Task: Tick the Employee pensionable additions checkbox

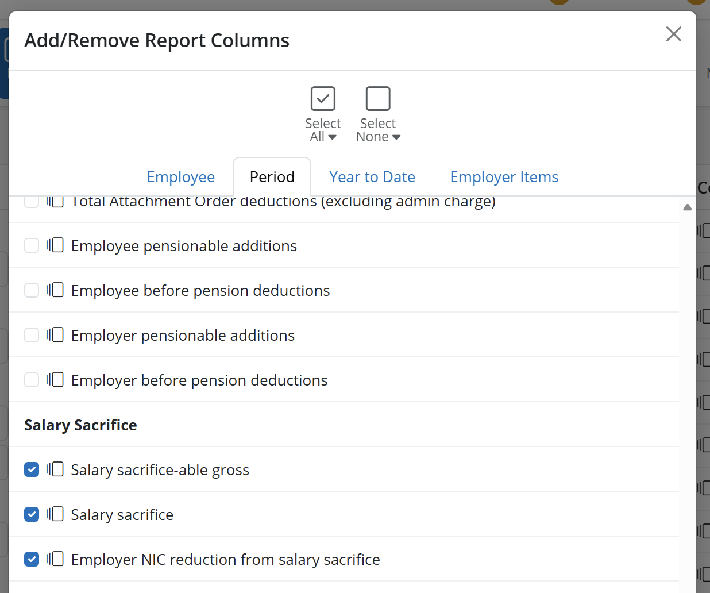Action: coord(32,245)
